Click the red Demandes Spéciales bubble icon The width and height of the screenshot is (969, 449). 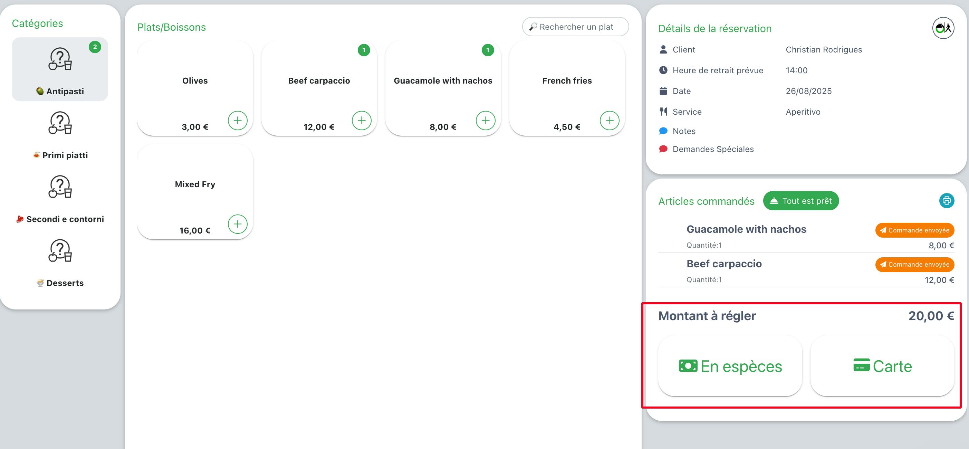(663, 149)
